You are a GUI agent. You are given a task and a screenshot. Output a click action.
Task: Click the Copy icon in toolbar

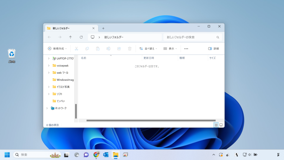[87, 49]
